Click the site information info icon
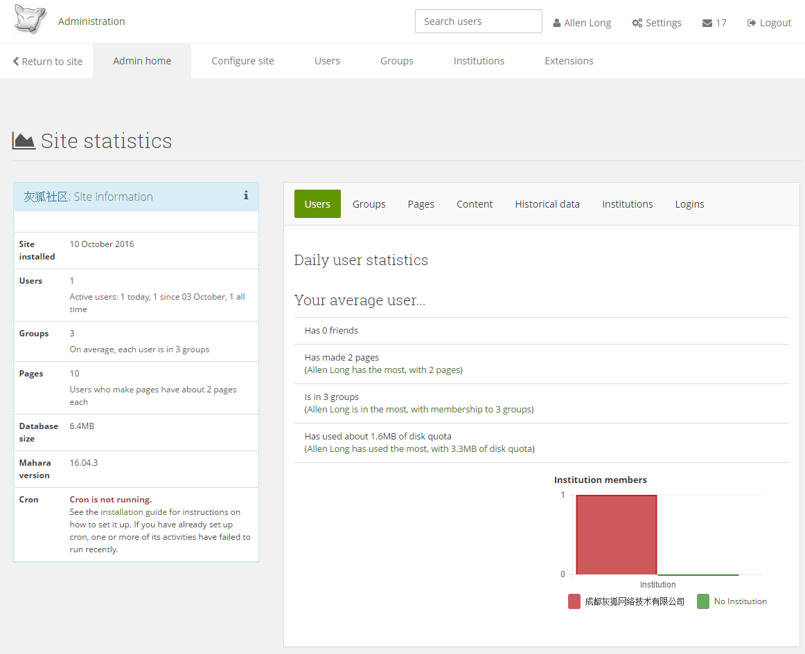 pyautogui.click(x=246, y=196)
